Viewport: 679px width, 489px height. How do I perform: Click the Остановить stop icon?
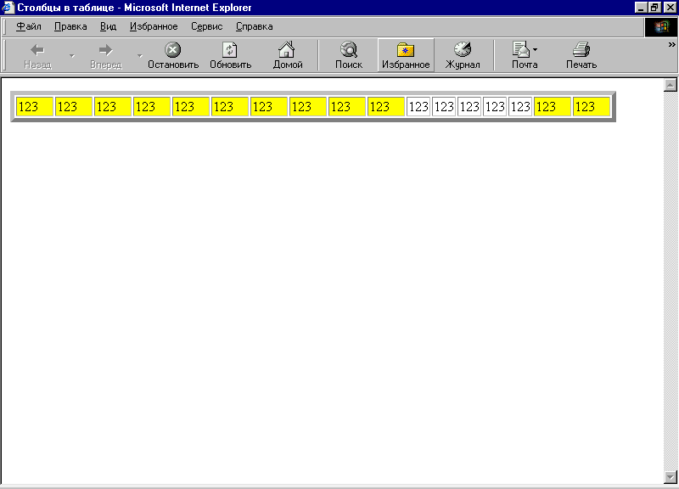click(x=173, y=50)
